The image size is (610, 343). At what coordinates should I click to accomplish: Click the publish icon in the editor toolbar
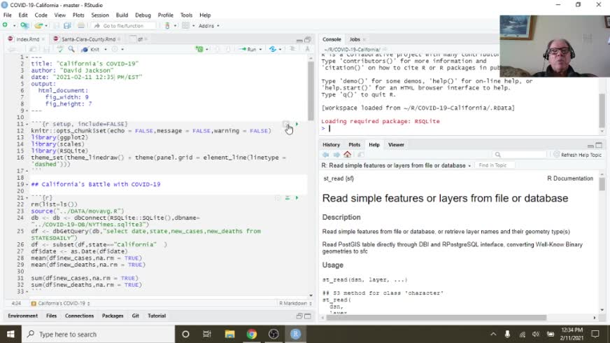[273, 49]
